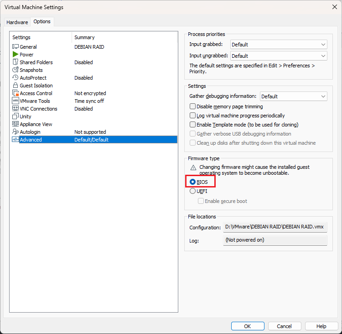Click the Access Control lock icon
This screenshot has height=334, width=342.
pyautogui.click(x=15, y=93)
